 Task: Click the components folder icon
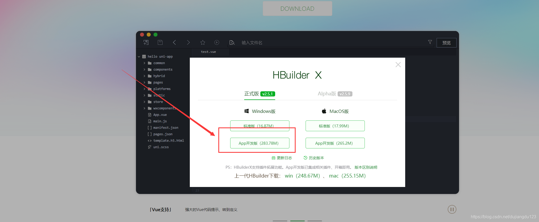tap(150, 70)
